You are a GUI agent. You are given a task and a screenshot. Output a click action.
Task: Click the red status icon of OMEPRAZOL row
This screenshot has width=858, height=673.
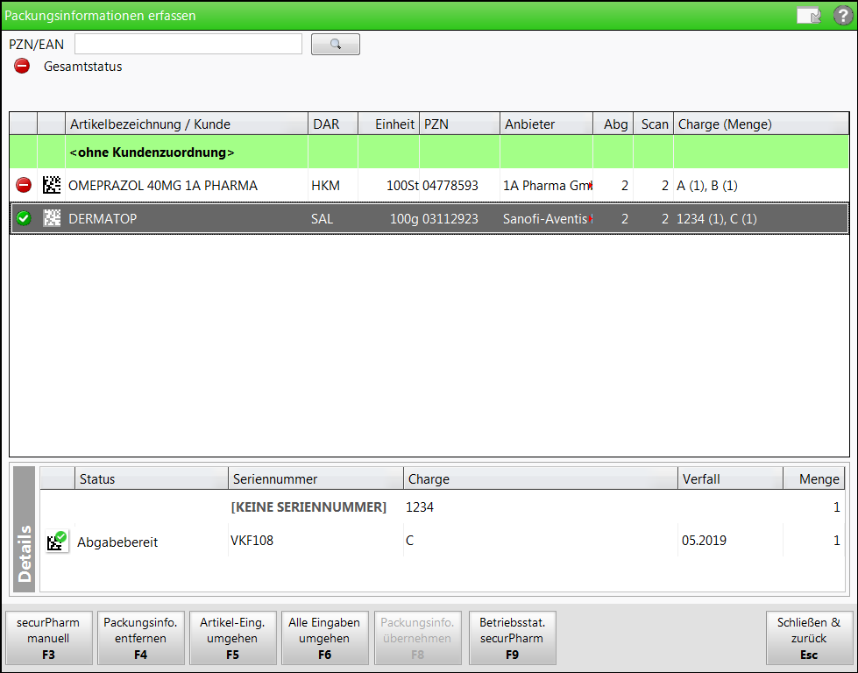point(24,185)
